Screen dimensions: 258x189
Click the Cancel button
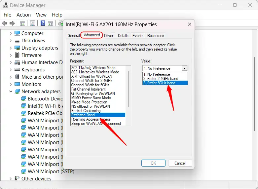coord(180,163)
